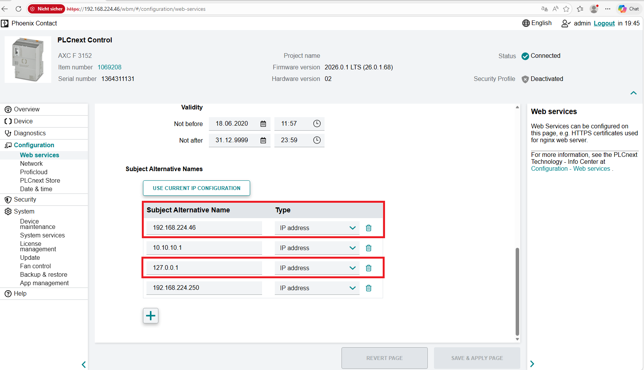Click Use Current IP Configuration button
The width and height of the screenshot is (644, 370).
coord(197,188)
